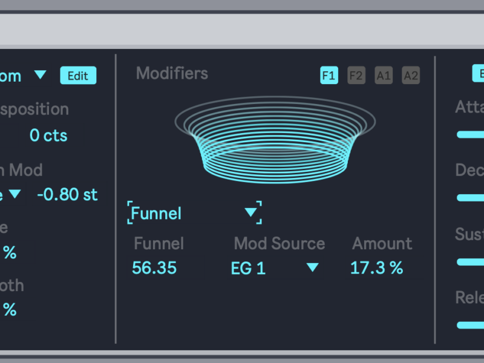Click the Funnel value 56.35

154,268
